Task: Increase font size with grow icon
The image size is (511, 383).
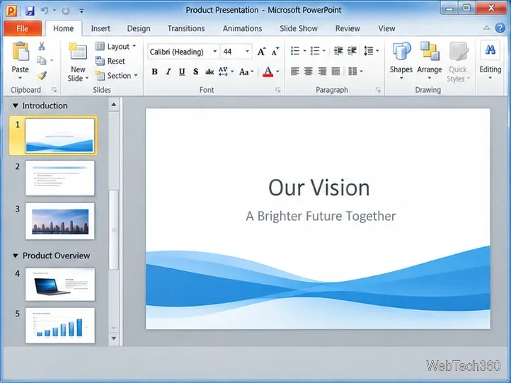Action: (261, 52)
